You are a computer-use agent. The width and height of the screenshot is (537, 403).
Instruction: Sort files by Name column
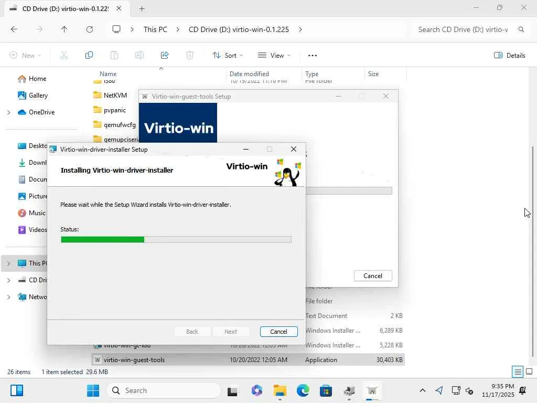(x=108, y=73)
